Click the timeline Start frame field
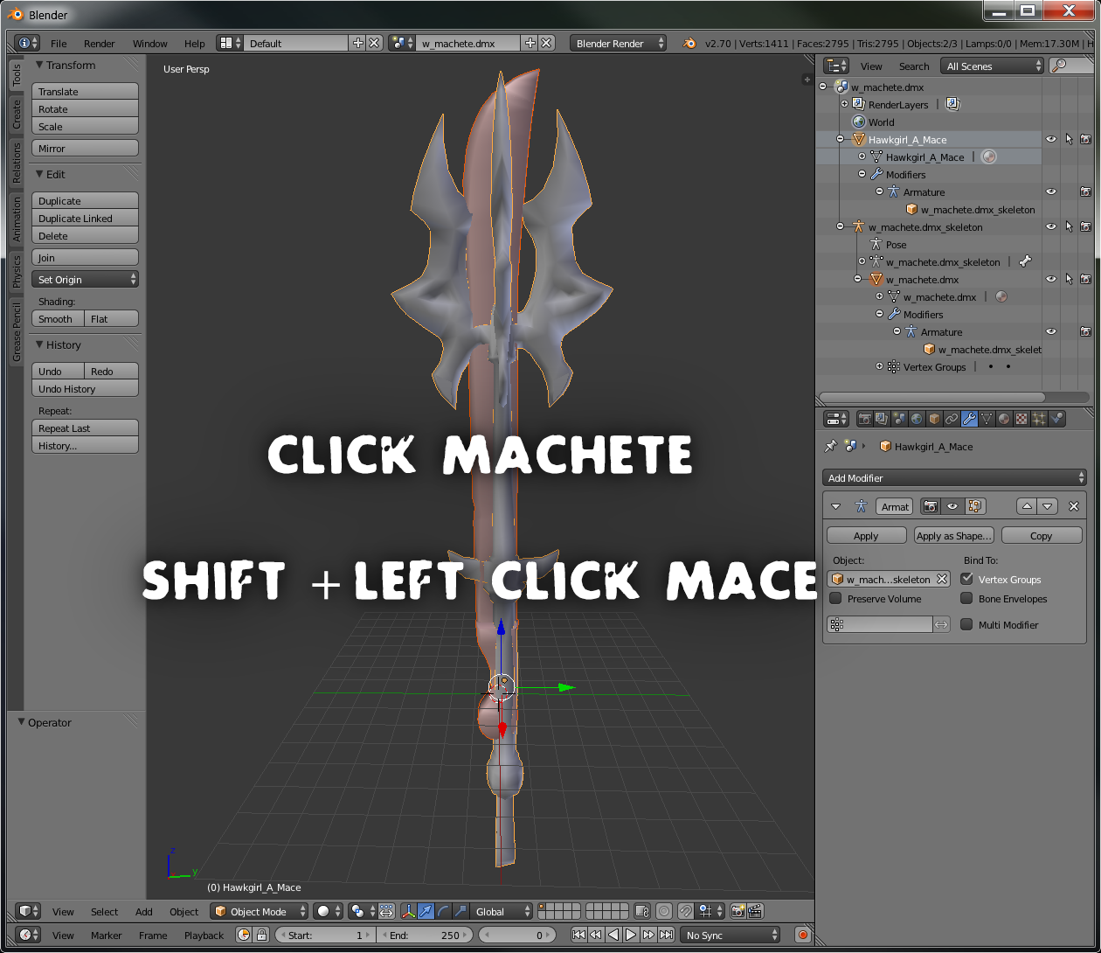 coord(325,935)
